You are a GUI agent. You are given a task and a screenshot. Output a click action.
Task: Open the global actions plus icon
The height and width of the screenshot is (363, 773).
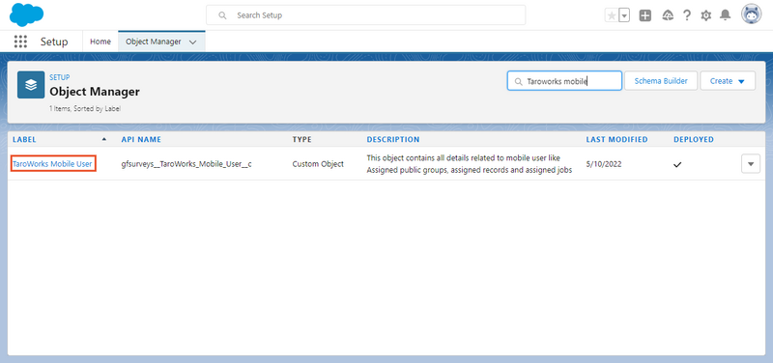pos(645,15)
